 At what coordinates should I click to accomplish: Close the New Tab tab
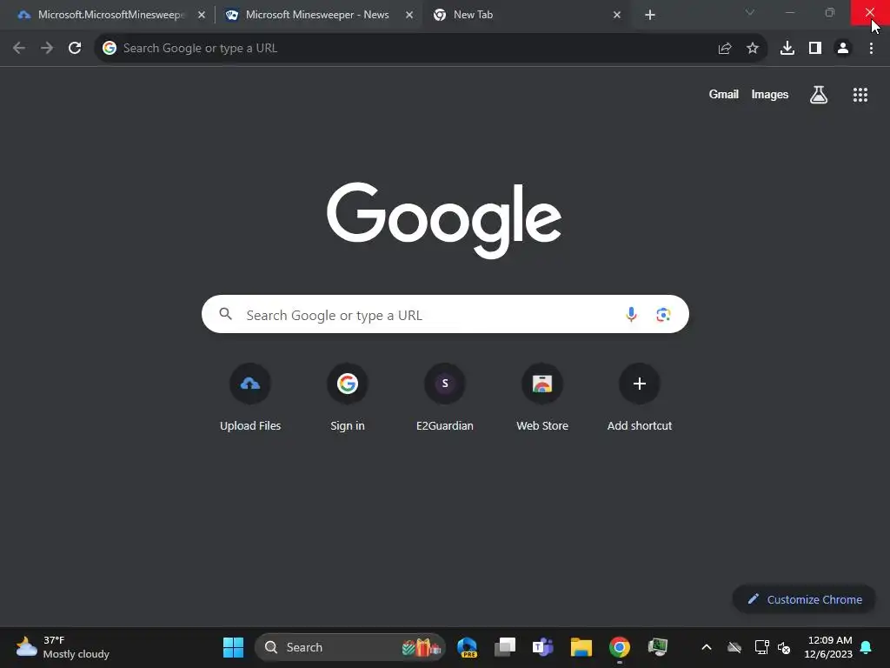coord(617,16)
